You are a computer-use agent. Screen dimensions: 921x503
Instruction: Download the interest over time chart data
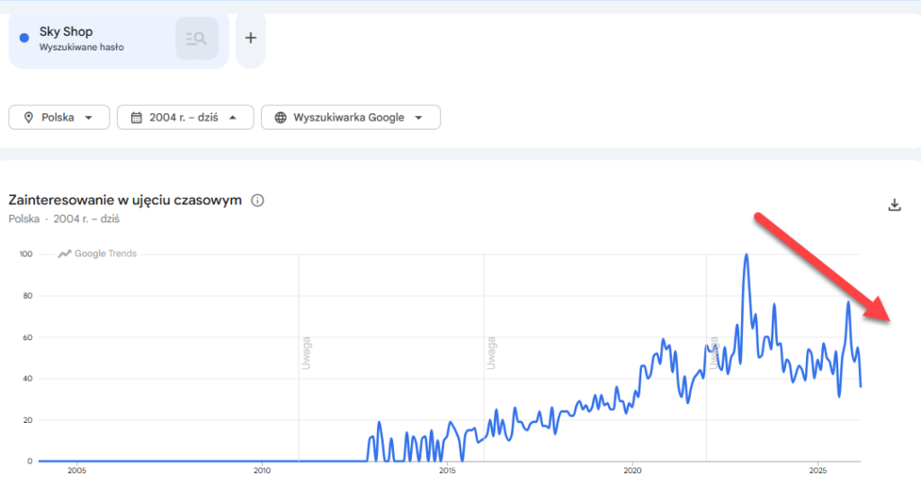click(x=894, y=204)
